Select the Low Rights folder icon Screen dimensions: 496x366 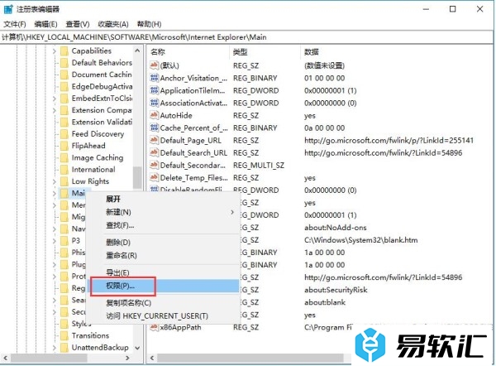point(64,181)
